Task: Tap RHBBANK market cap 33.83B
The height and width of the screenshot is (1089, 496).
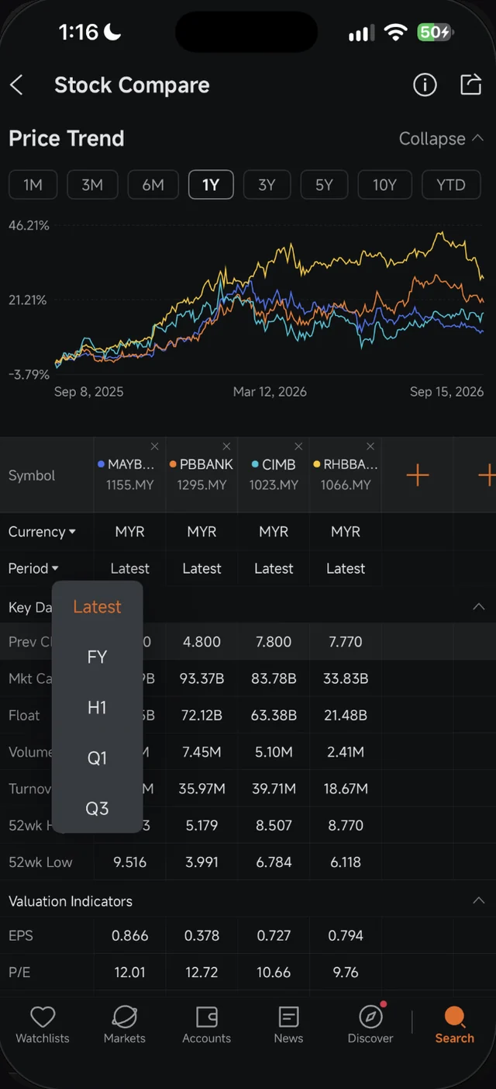Action: pos(346,678)
